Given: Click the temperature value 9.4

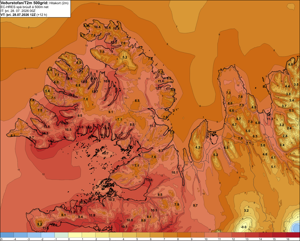Looking at the screenshot, I should pyautogui.click(x=80, y=217).
